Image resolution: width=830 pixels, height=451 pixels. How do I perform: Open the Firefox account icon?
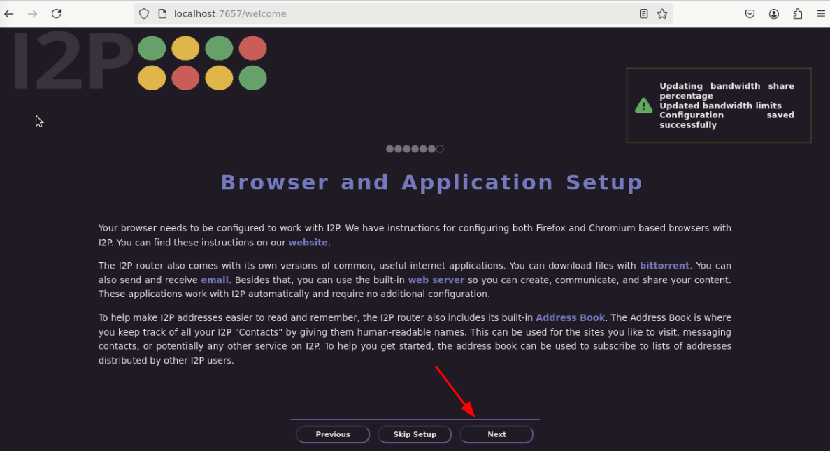click(x=774, y=14)
